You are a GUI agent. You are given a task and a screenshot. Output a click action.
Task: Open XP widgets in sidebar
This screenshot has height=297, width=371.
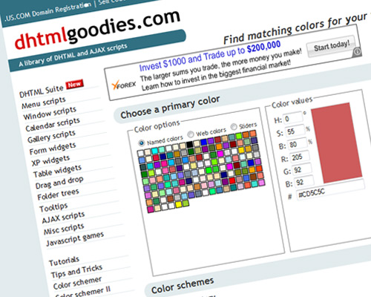(x=50, y=160)
